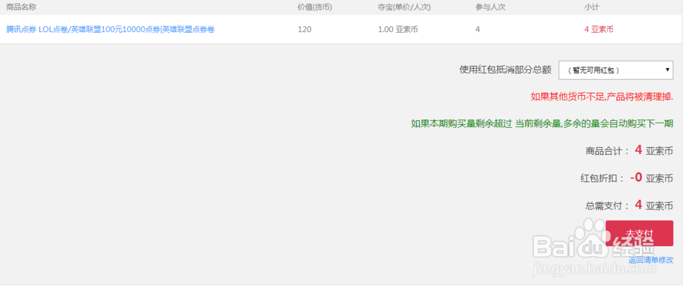Click the 返回清单修改 link

(x=651, y=260)
